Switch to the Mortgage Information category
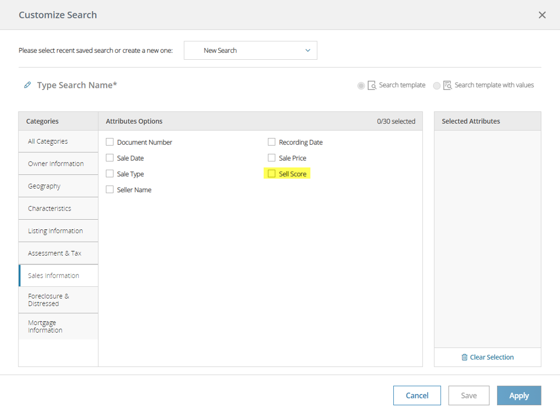Screen dimensions: 560x416 (58, 326)
